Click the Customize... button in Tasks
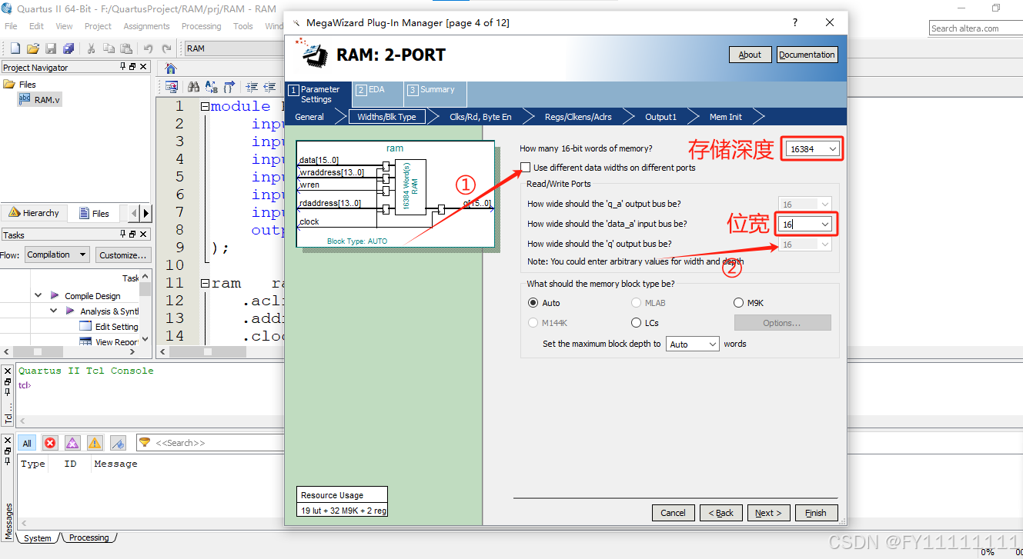Screen dimensions: 1023x559 click(123, 255)
